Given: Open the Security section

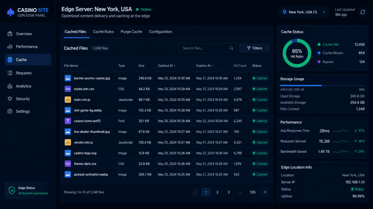Looking at the screenshot, I should click(28, 99).
